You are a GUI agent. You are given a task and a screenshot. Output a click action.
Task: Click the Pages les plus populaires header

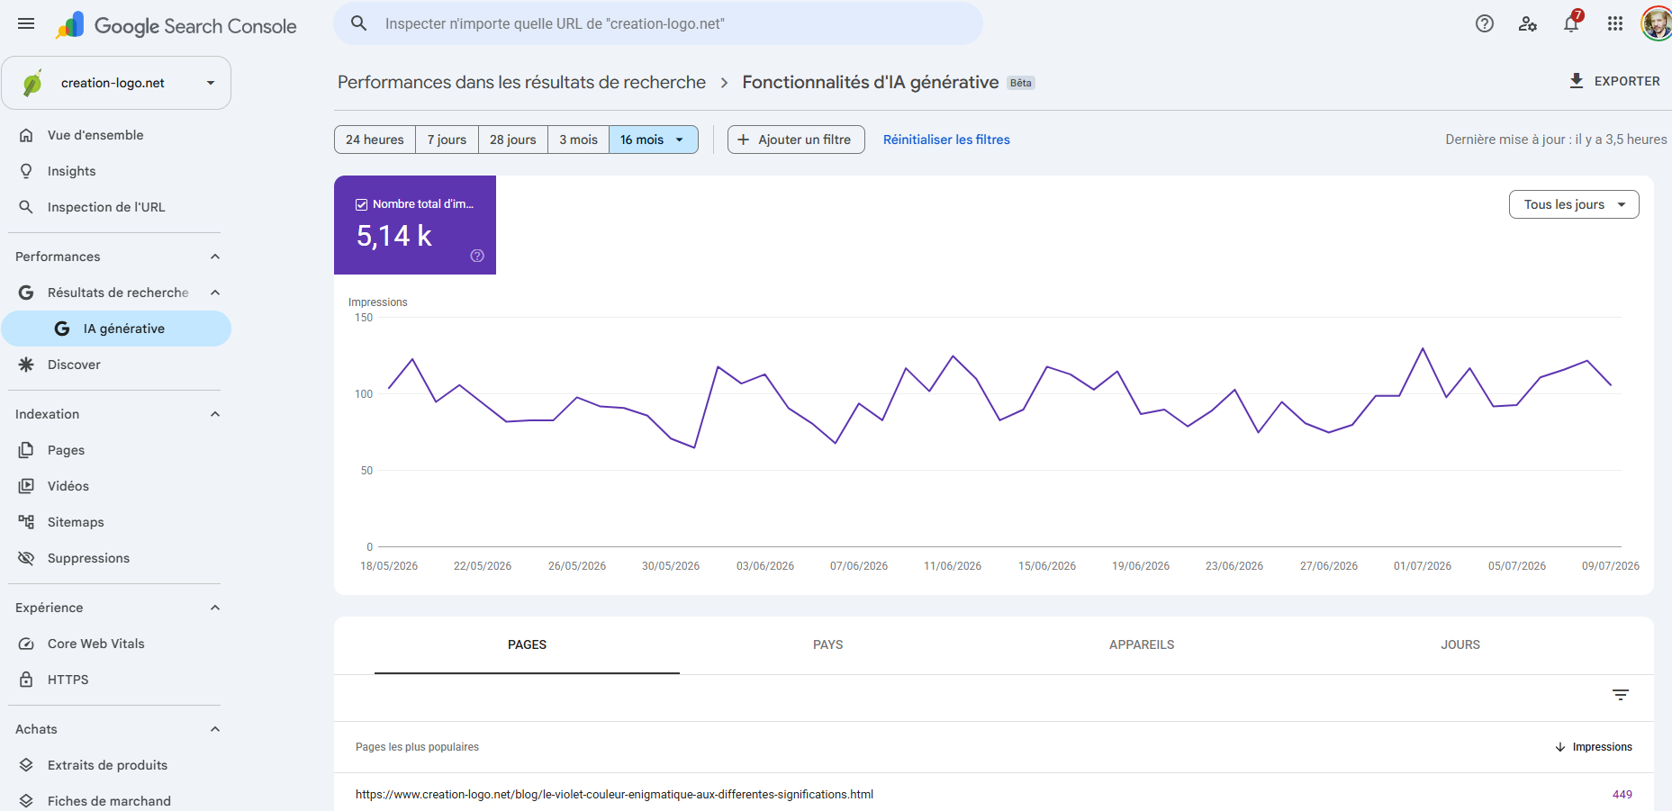click(x=417, y=747)
